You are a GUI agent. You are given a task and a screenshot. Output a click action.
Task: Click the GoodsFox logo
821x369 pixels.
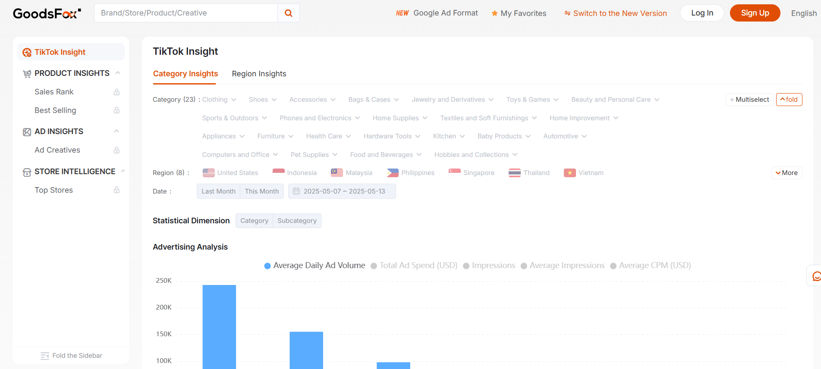(47, 13)
